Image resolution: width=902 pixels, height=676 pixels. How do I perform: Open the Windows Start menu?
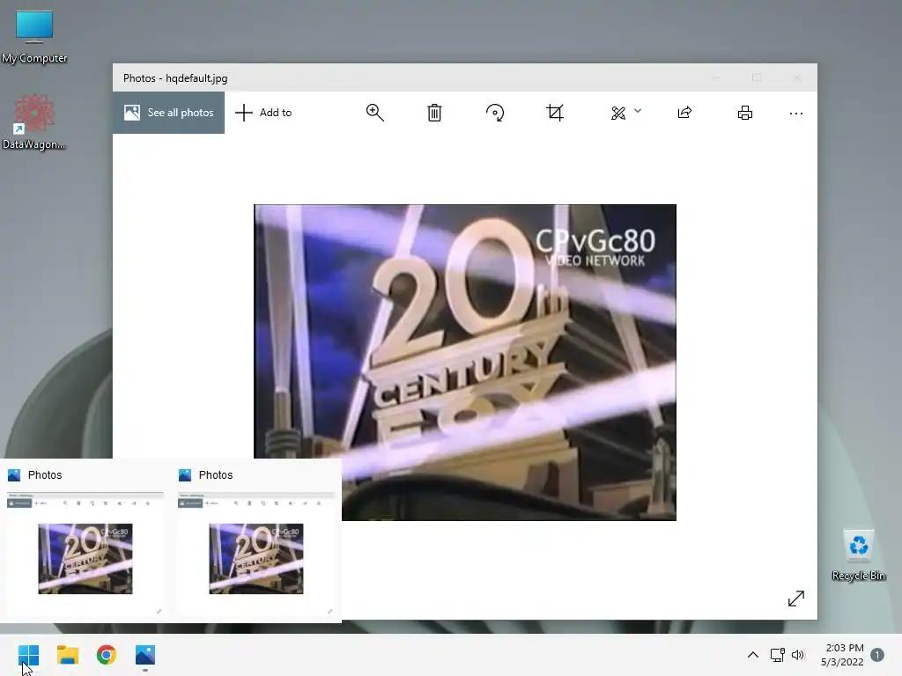[x=28, y=655]
